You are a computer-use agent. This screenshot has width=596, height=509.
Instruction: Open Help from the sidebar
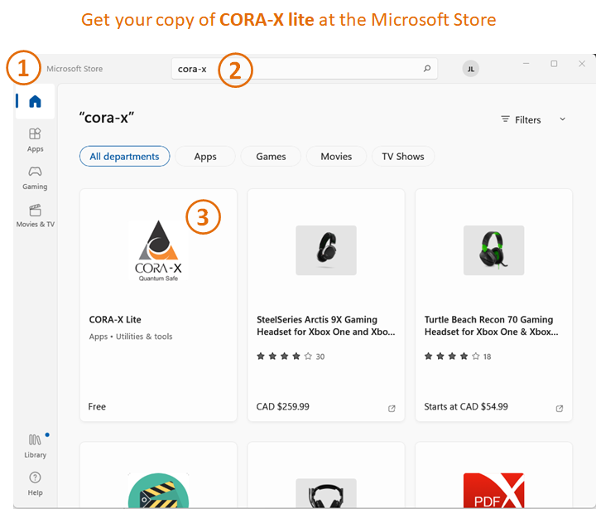[x=35, y=483]
